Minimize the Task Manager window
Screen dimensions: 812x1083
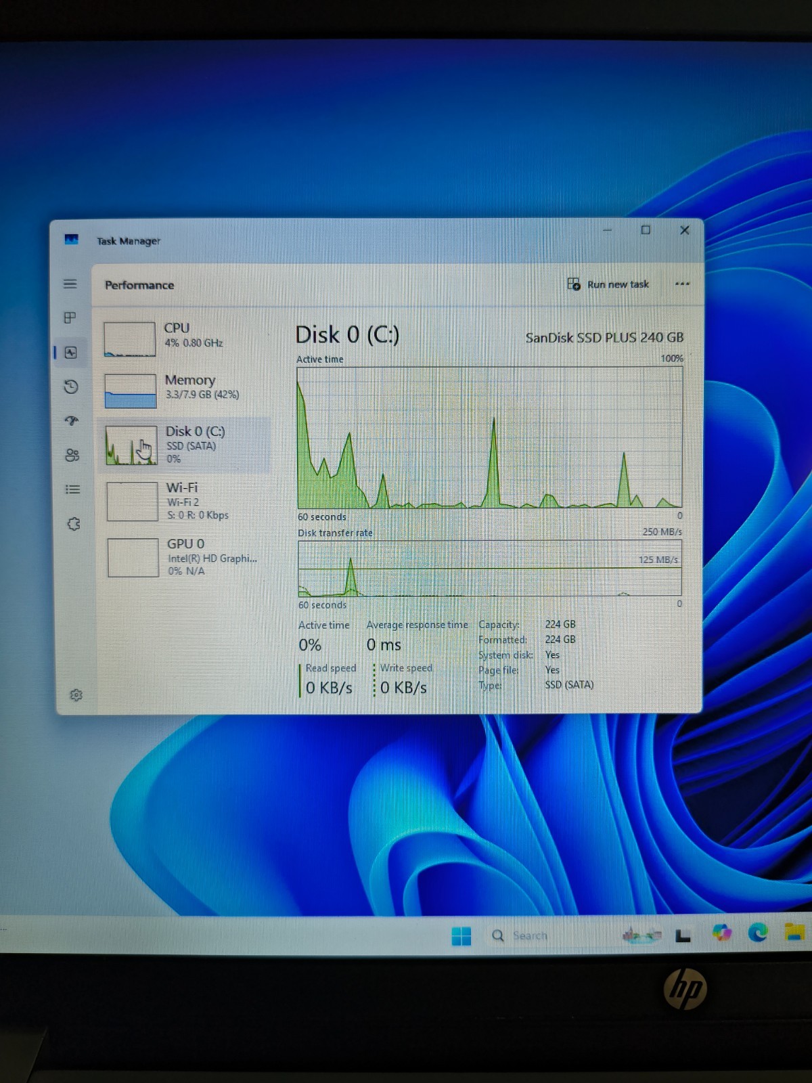(607, 230)
